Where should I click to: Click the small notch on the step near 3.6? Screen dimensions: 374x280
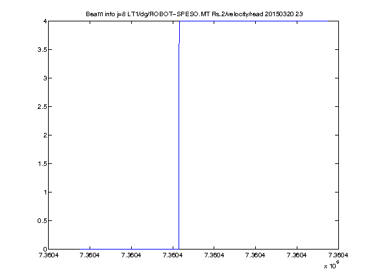[179, 43]
